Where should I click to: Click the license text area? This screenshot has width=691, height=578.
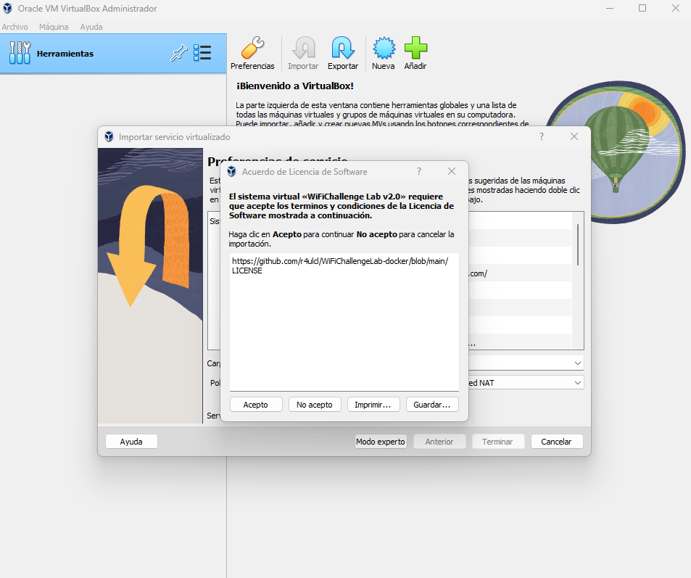coord(344,322)
